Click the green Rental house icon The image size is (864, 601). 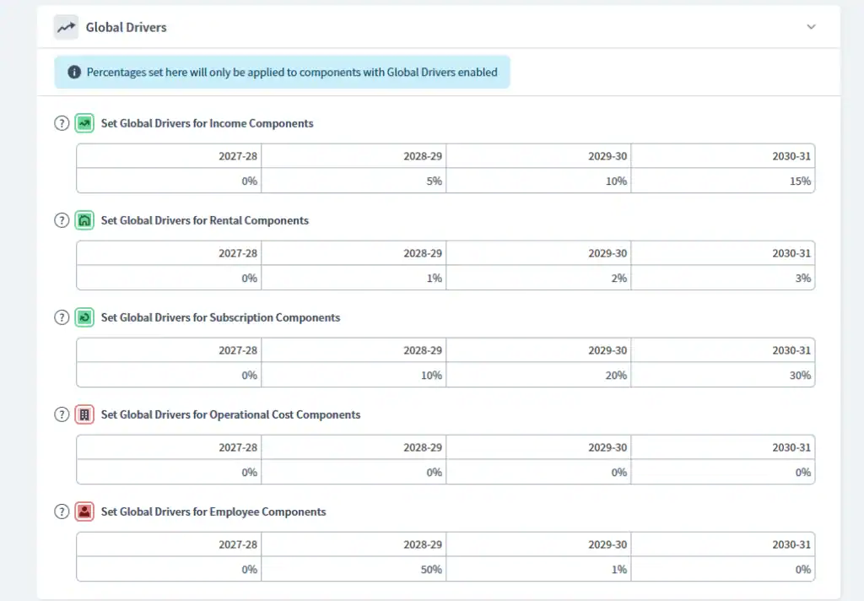84,220
